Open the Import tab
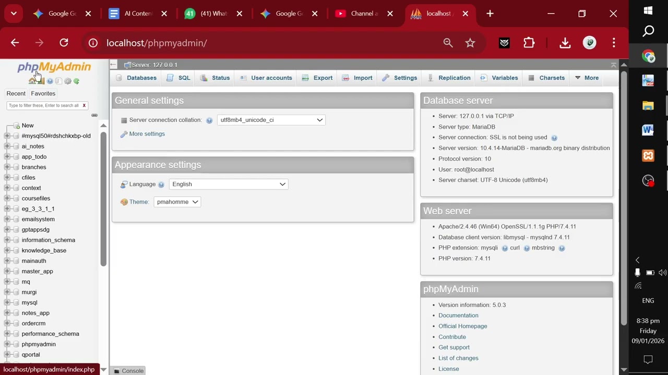The image size is (668, 375). 357,78
